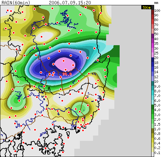Viewport: 163px width, 157px height.
Task: Click the legend label 0.1
Action: pos(157,153)
